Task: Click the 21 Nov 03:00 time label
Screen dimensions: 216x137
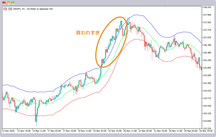Action: pos(145,131)
